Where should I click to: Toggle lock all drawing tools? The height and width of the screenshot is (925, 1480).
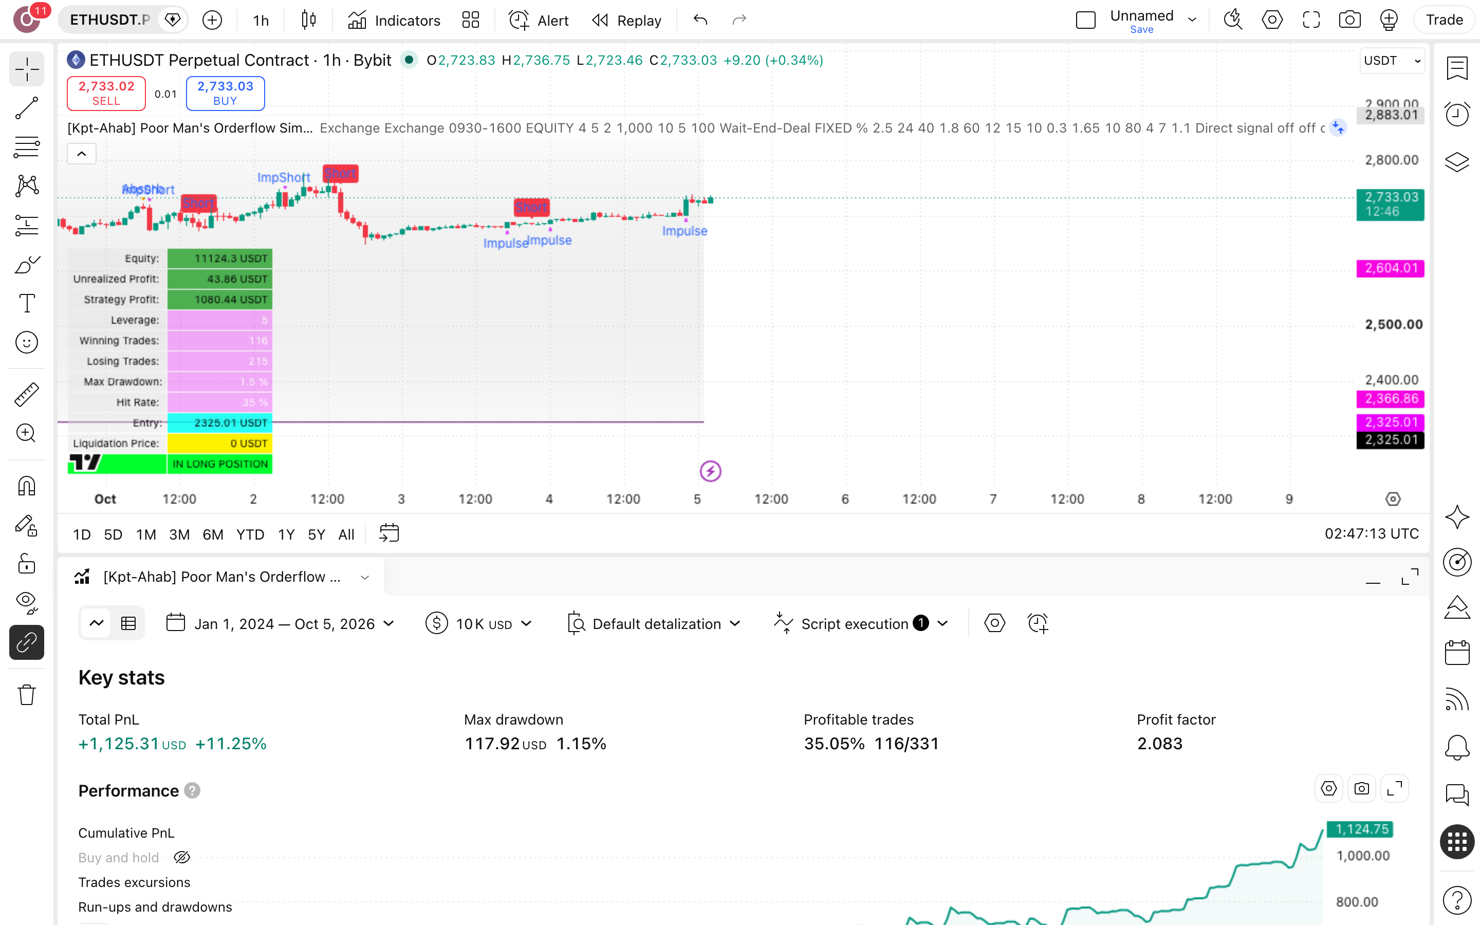(x=26, y=563)
